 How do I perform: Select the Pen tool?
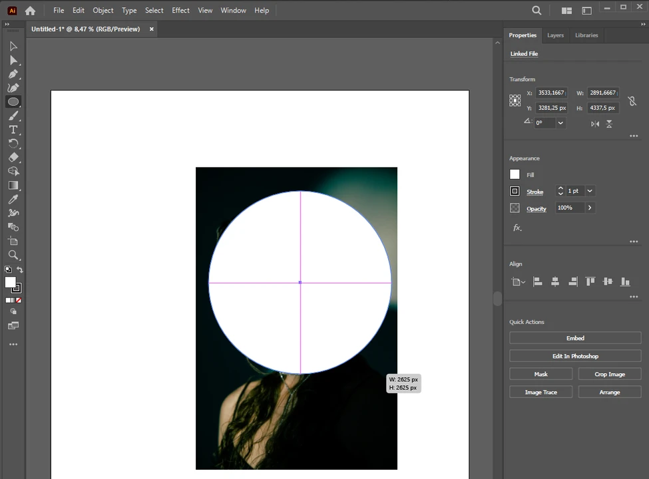(x=13, y=75)
